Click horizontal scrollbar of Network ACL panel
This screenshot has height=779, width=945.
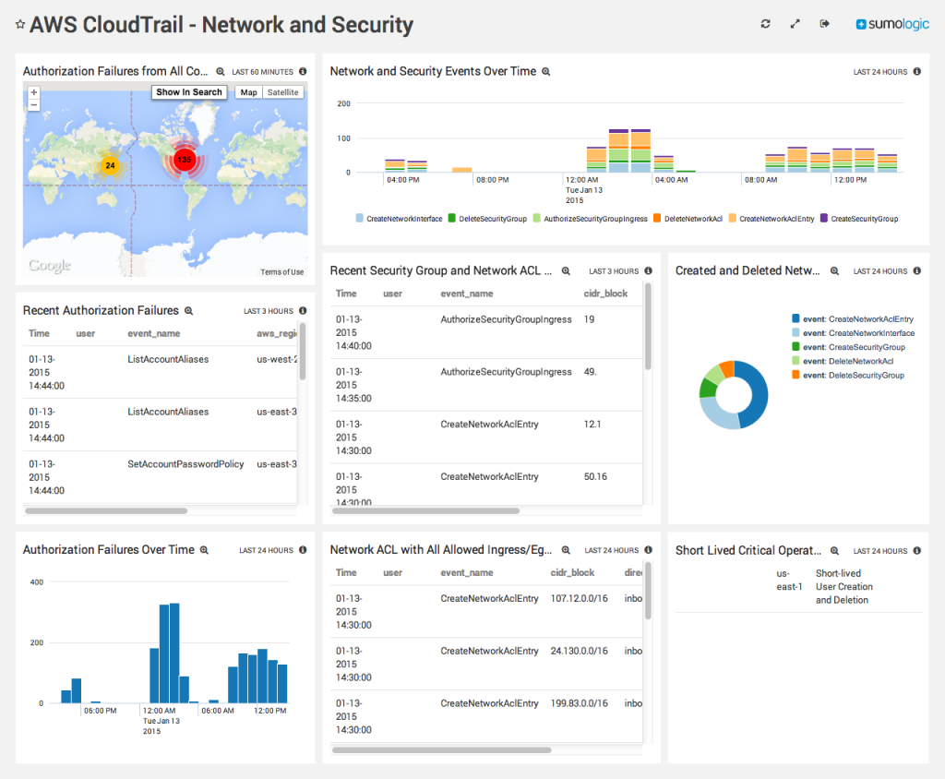click(x=441, y=750)
